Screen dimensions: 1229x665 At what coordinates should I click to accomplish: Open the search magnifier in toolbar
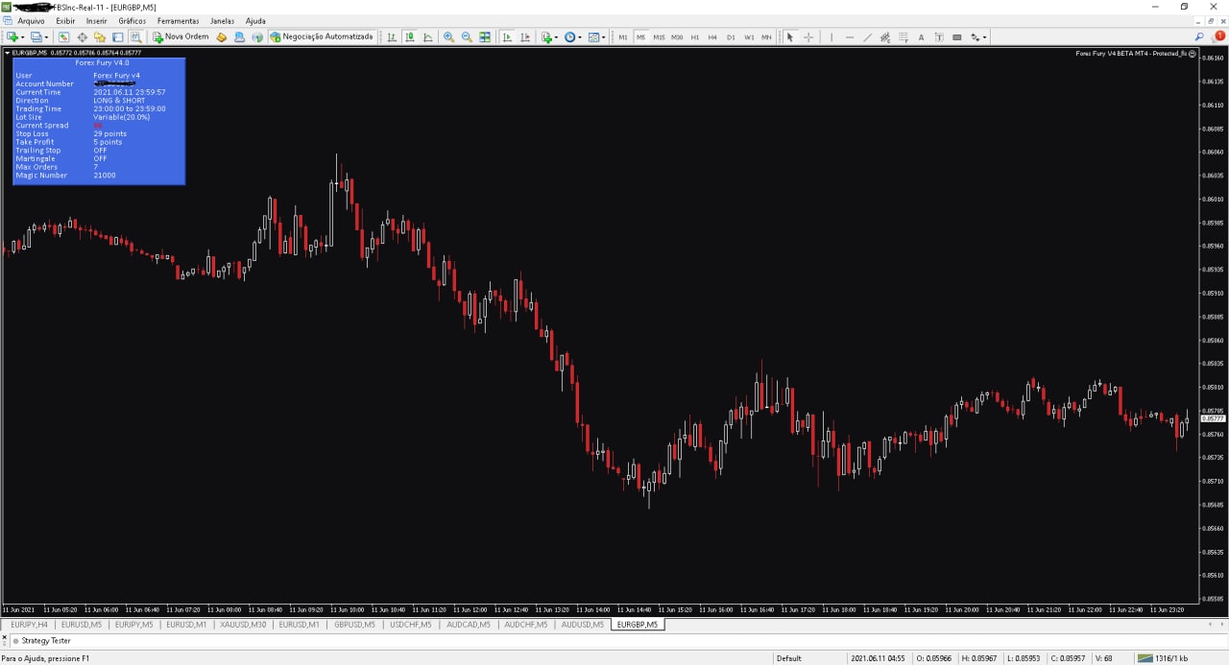tap(1199, 36)
